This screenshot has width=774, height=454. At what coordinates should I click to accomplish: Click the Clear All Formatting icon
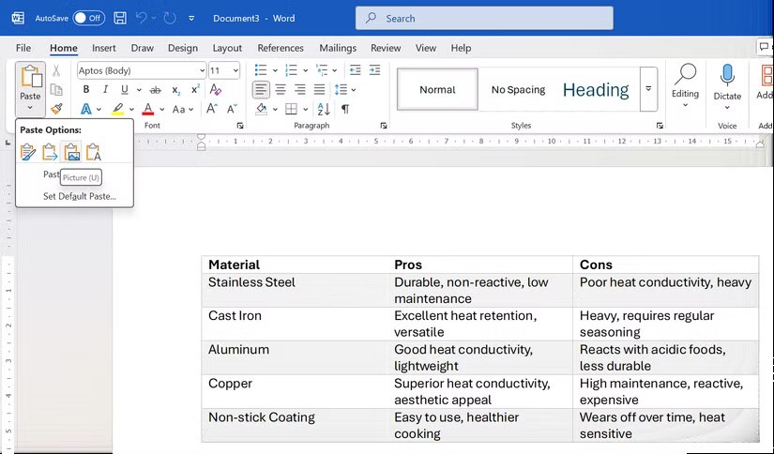tap(216, 90)
